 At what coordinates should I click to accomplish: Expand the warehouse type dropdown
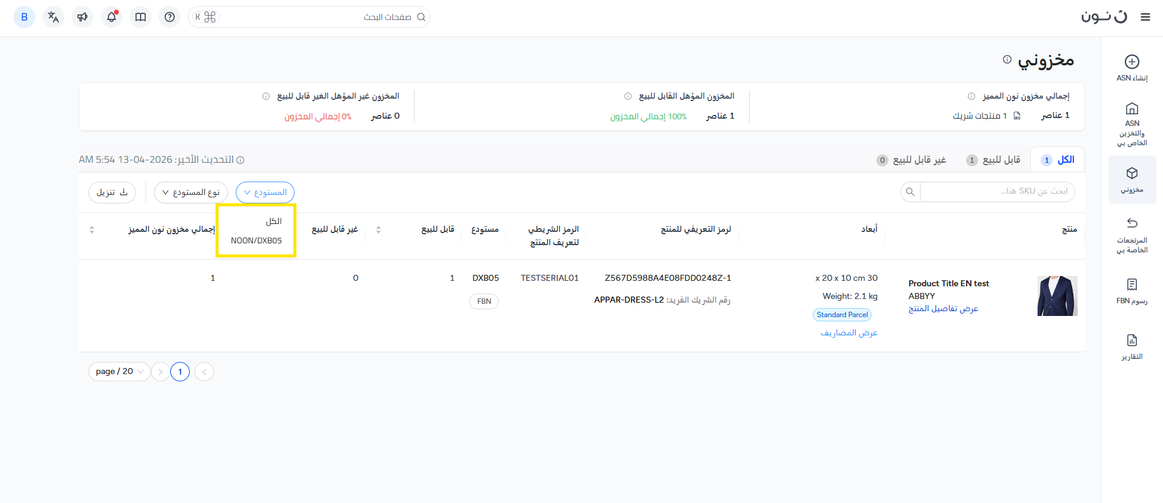(x=191, y=192)
